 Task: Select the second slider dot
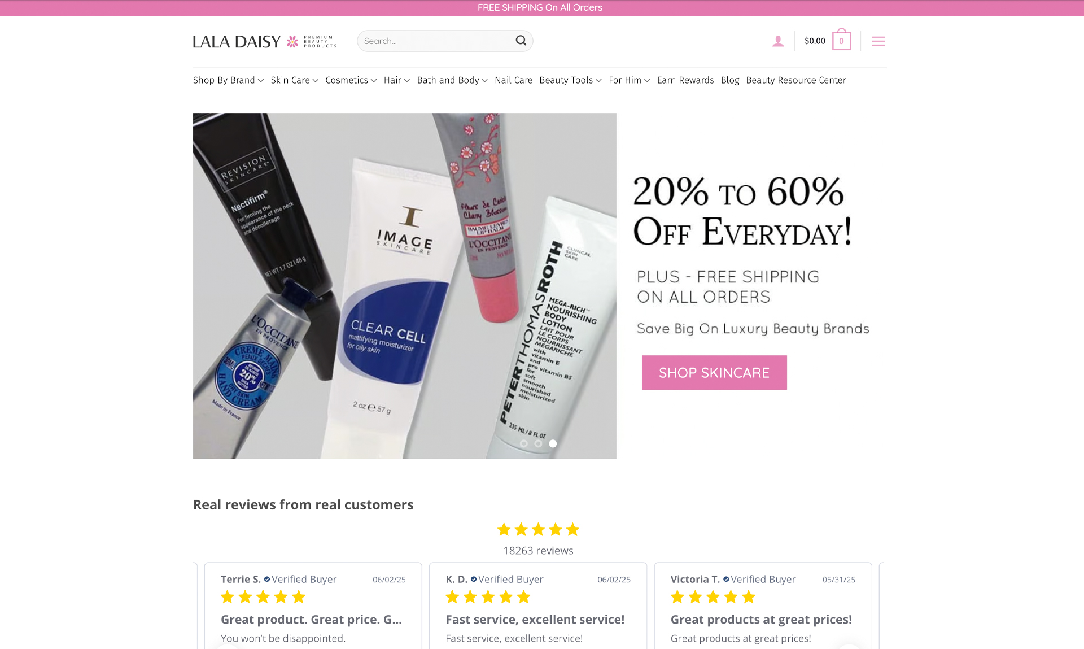[538, 443]
